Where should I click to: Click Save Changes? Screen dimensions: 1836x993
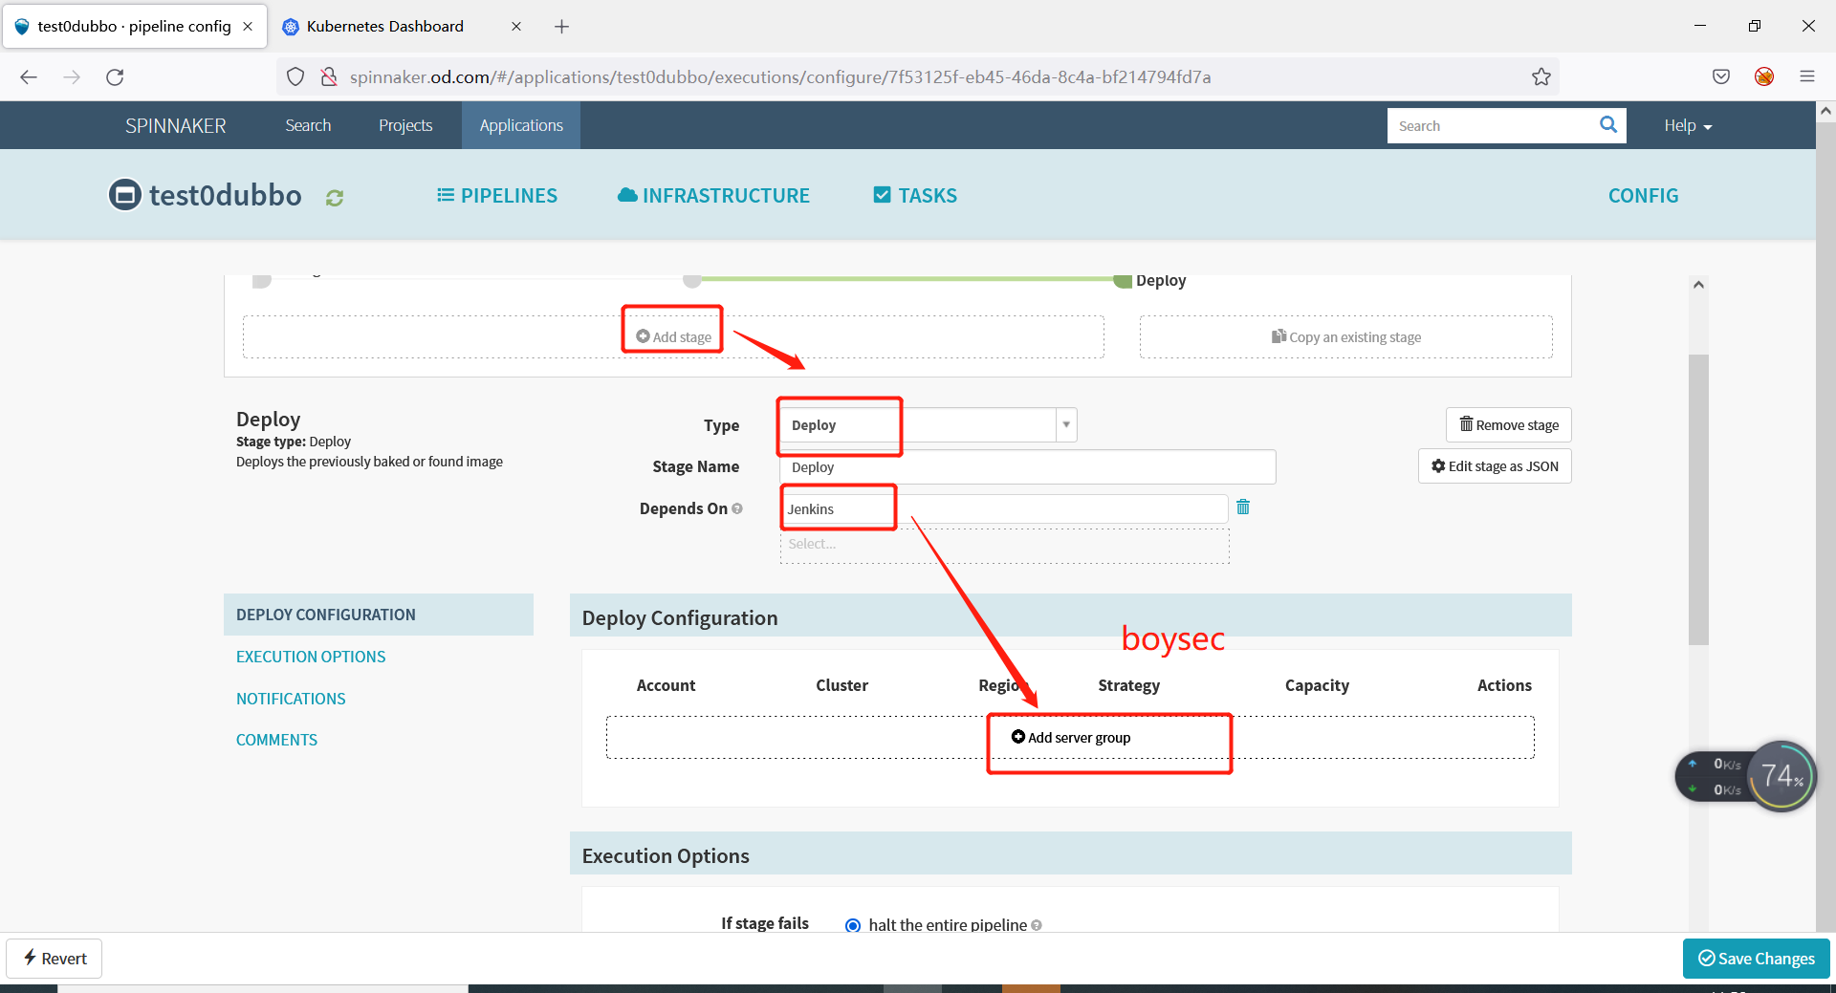click(1757, 959)
